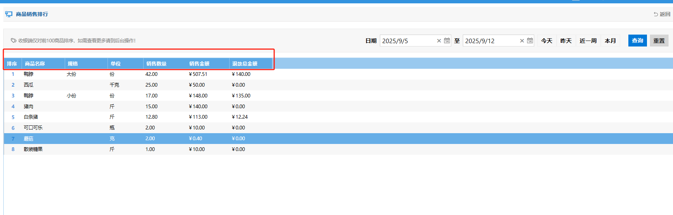This screenshot has width=673, height=215.
Task: Click inside the start date input
Action: (407, 41)
